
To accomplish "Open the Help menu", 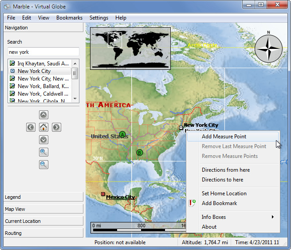I will [121, 18].
